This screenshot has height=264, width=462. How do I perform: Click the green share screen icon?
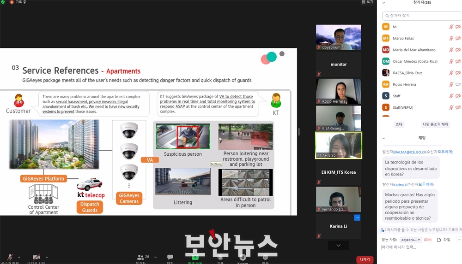[195, 257]
